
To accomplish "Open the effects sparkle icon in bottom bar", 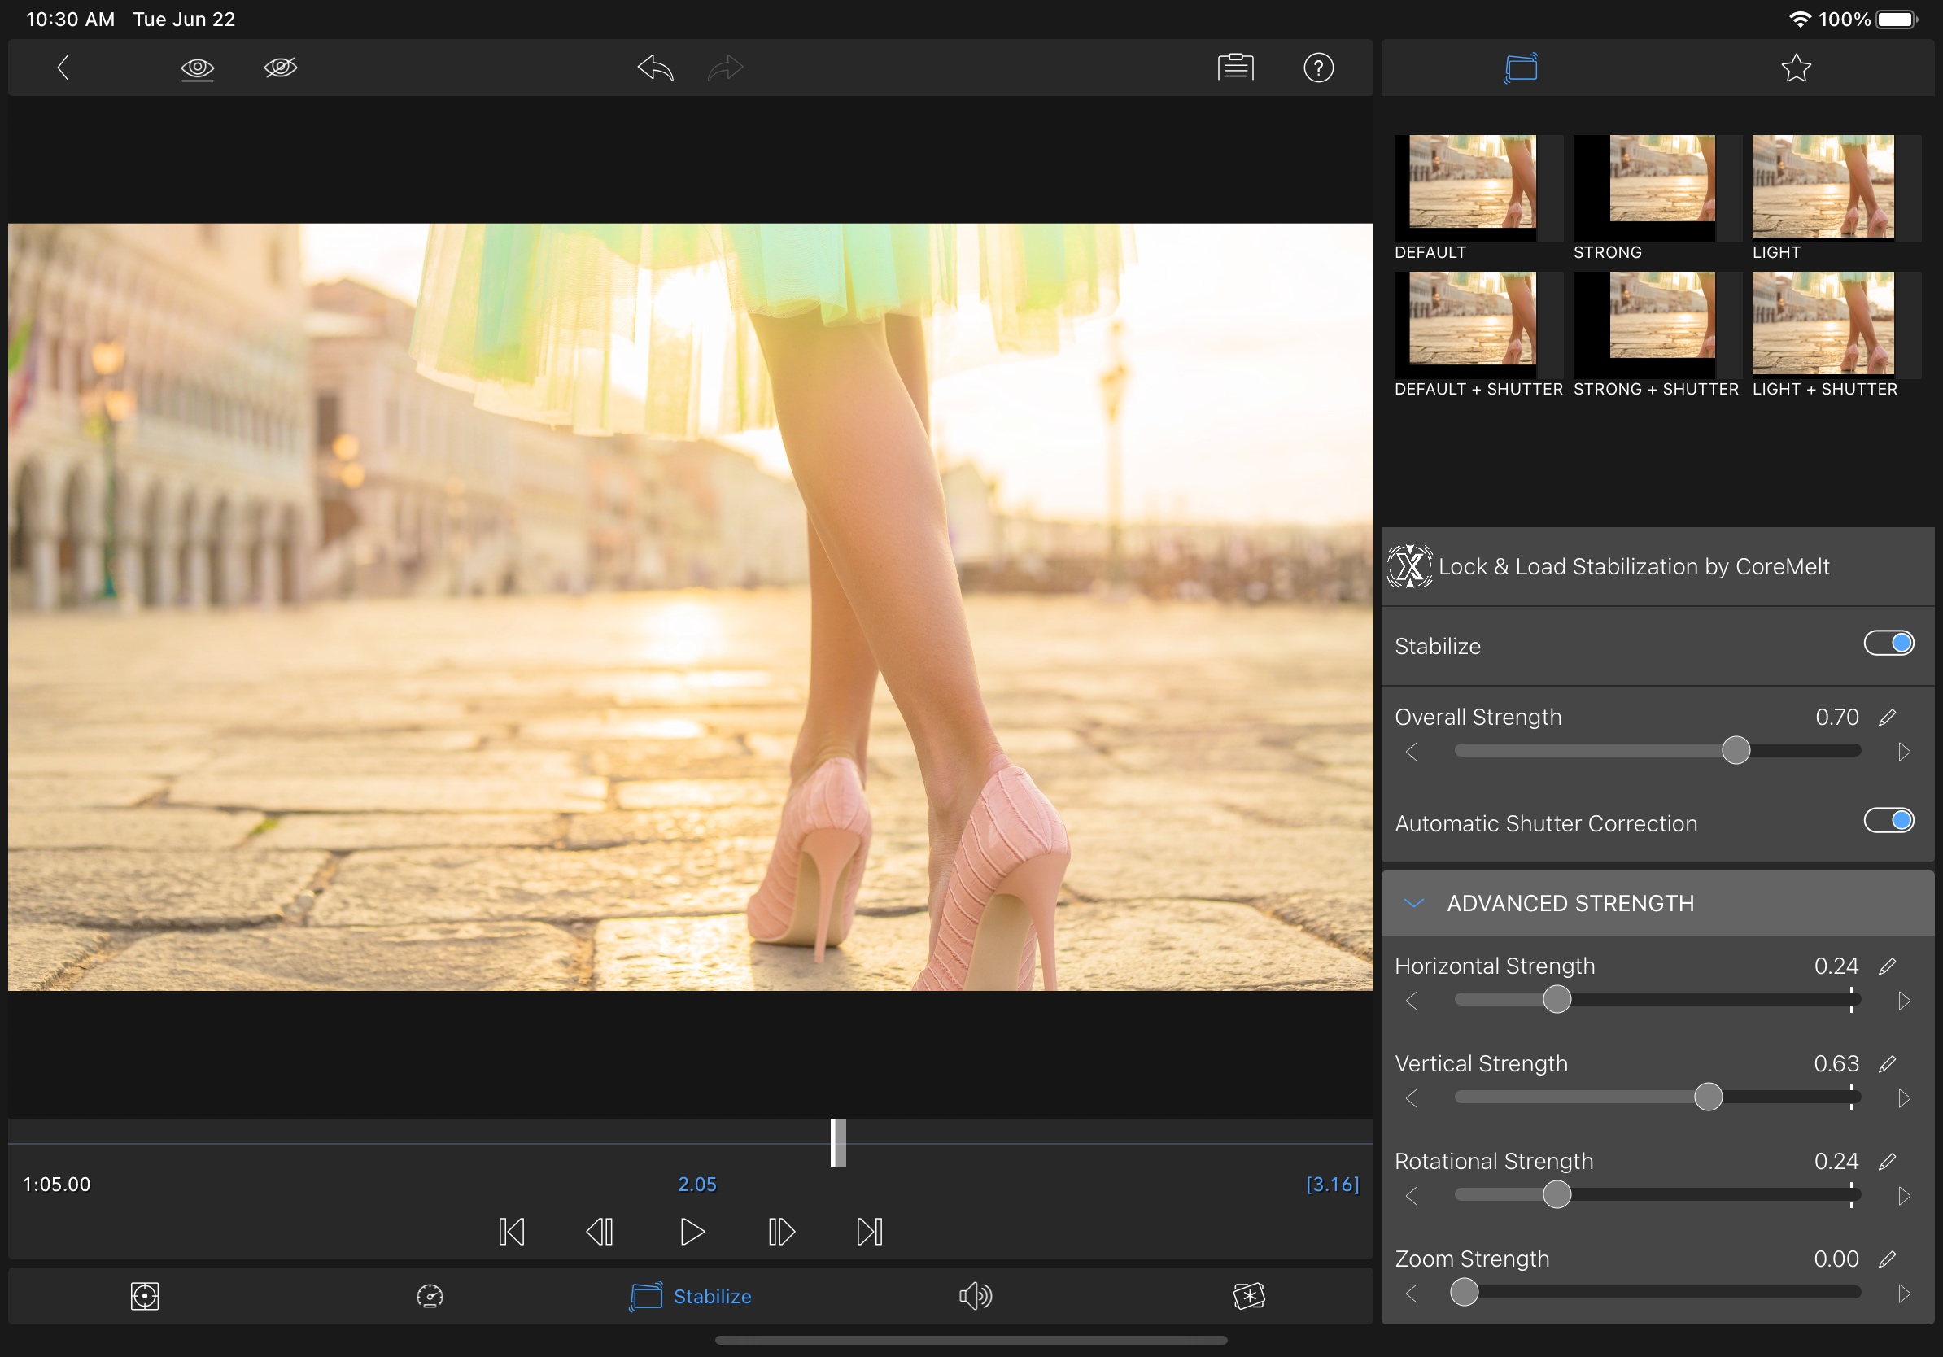I will pos(1248,1295).
